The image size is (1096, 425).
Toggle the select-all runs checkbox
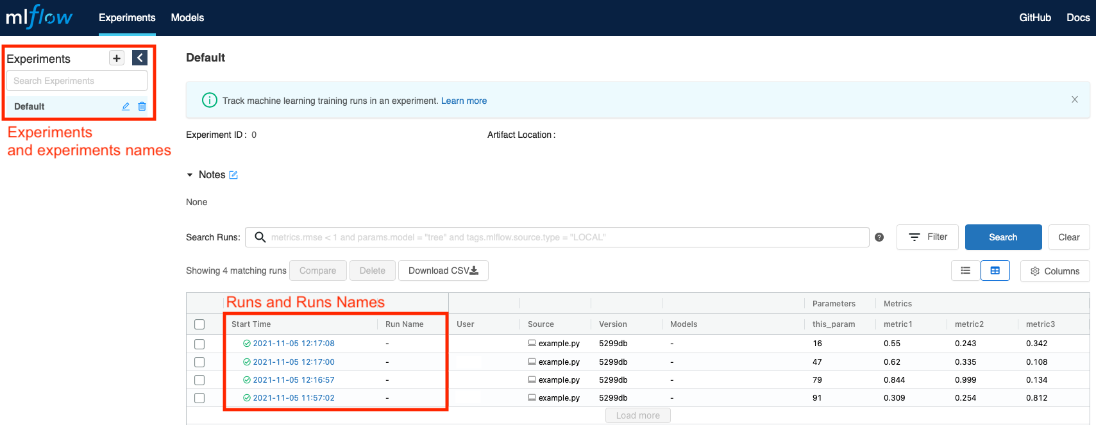[199, 324]
